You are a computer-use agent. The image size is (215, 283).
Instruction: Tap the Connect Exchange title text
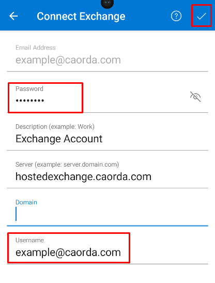coord(81,16)
